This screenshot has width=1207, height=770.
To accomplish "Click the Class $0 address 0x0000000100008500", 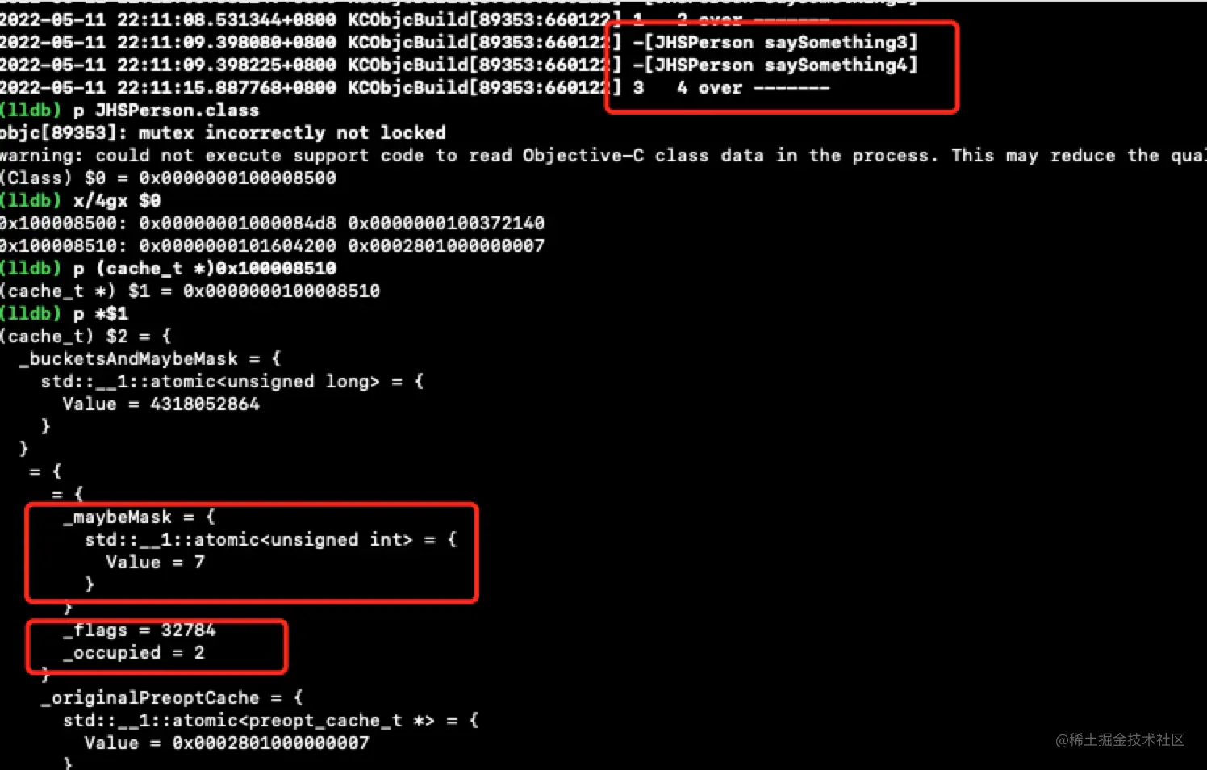I will point(237,178).
